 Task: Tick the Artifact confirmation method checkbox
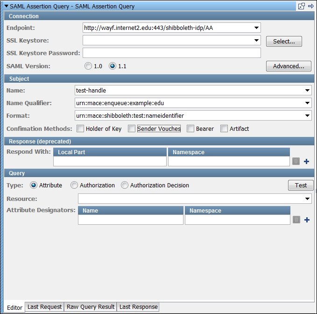(x=224, y=128)
